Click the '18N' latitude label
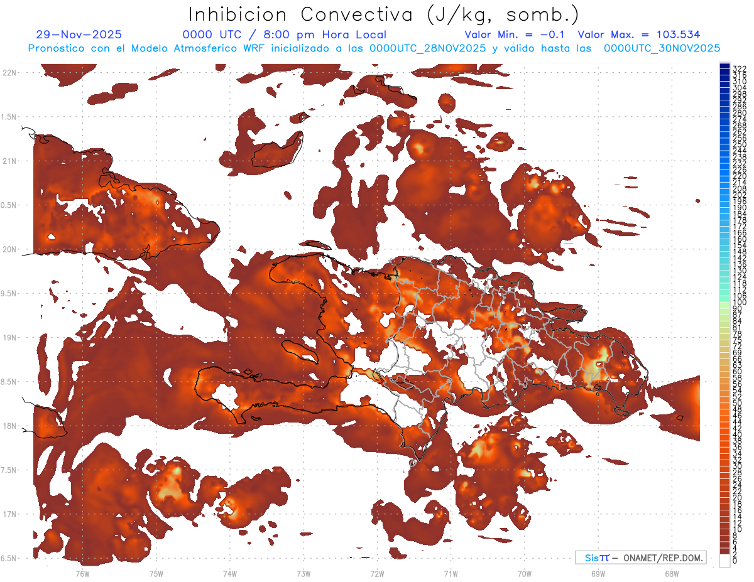754x582 pixels. coord(11,426)
